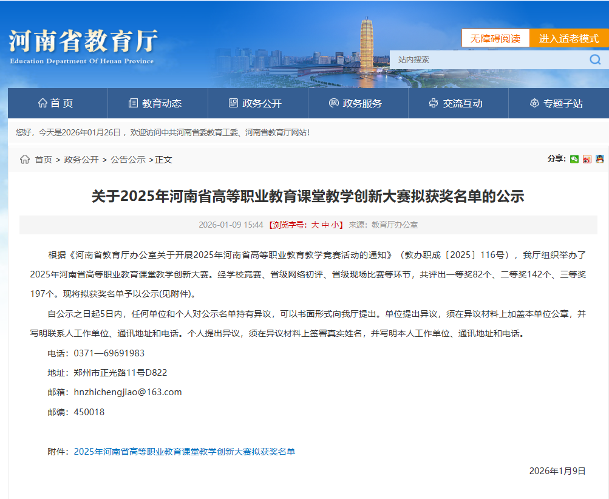Share the article via QQ penguin icon
This screenshot has height=499, width=609.
coord(599,159)
